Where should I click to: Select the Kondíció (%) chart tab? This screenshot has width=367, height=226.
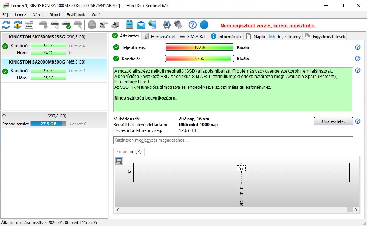pyautogui.click(x=129, y=152)
